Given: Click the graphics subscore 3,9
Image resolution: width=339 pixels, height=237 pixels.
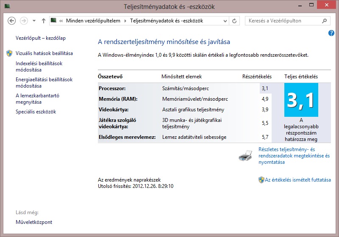Looking at the screenshot, I should 265,110.
